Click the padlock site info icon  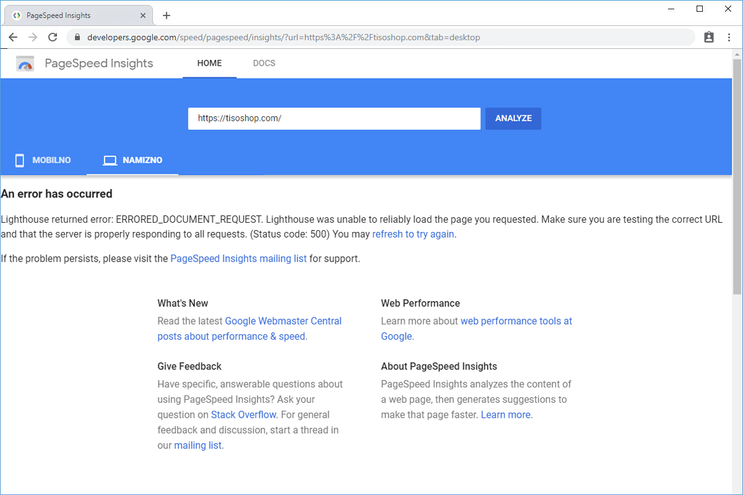tap(77, 37)
